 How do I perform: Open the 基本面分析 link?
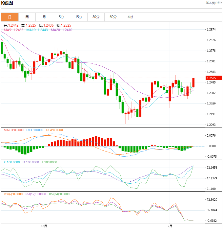click(x=214, y=3)
